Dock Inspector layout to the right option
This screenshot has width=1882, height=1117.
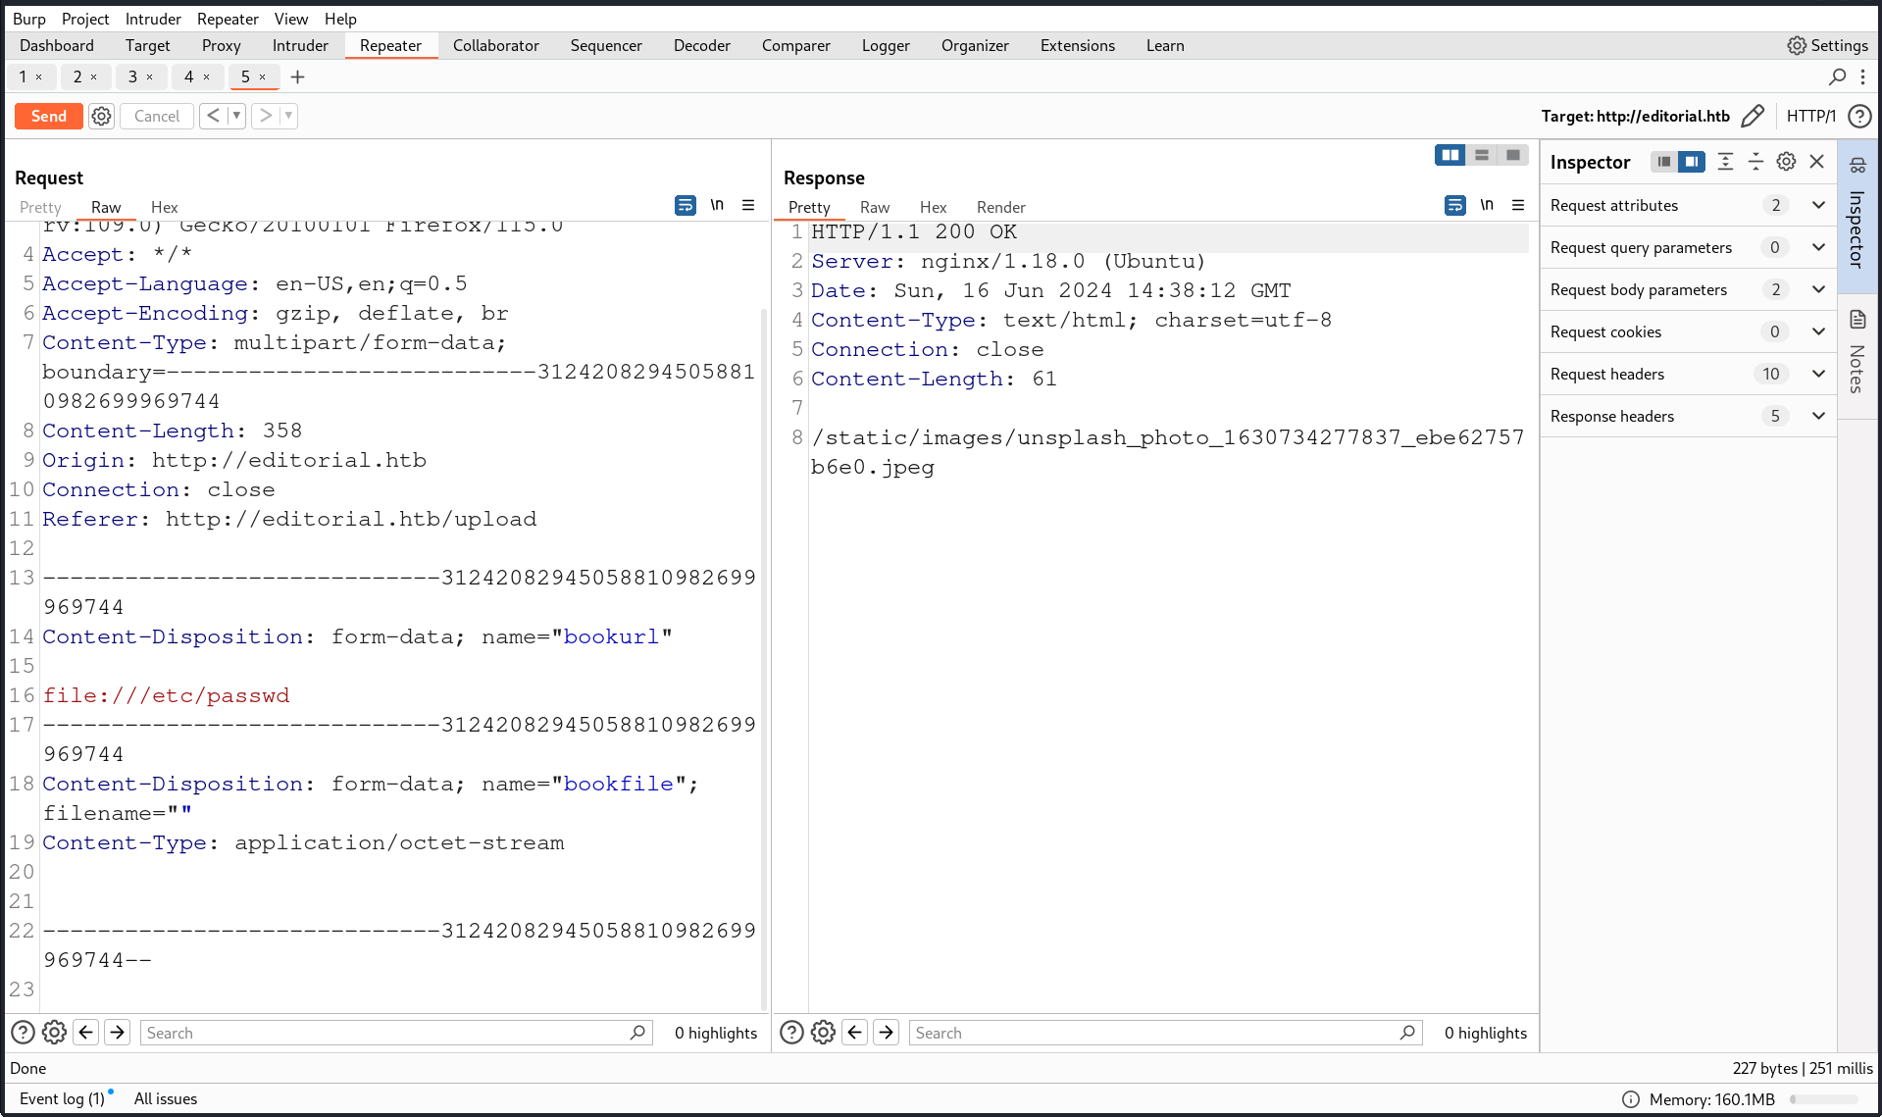(1692, 162)
